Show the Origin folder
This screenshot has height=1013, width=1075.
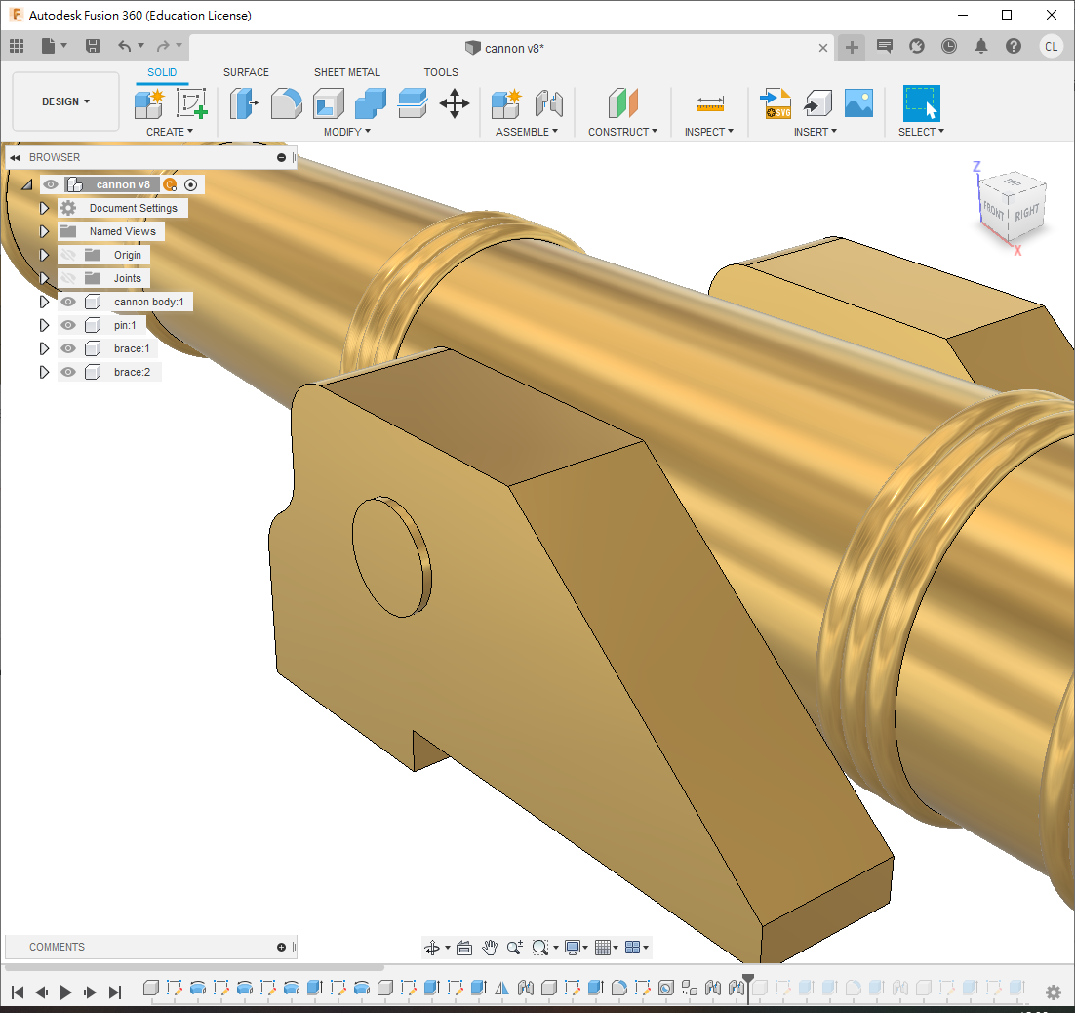tap(68, 255)
